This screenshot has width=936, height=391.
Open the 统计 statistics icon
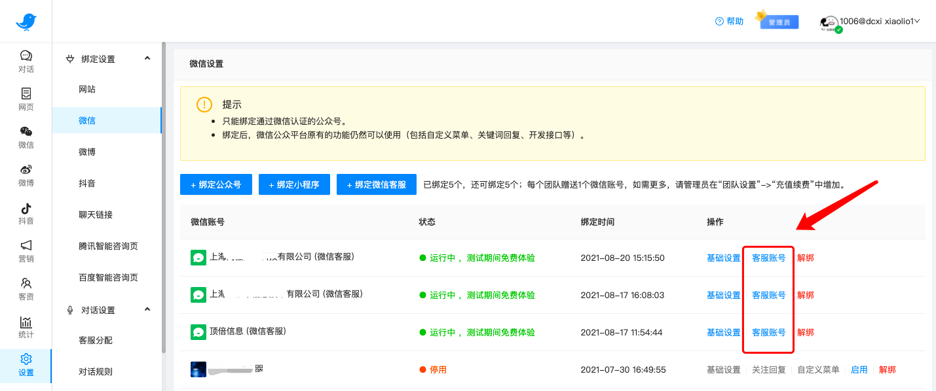click(26, 327)
